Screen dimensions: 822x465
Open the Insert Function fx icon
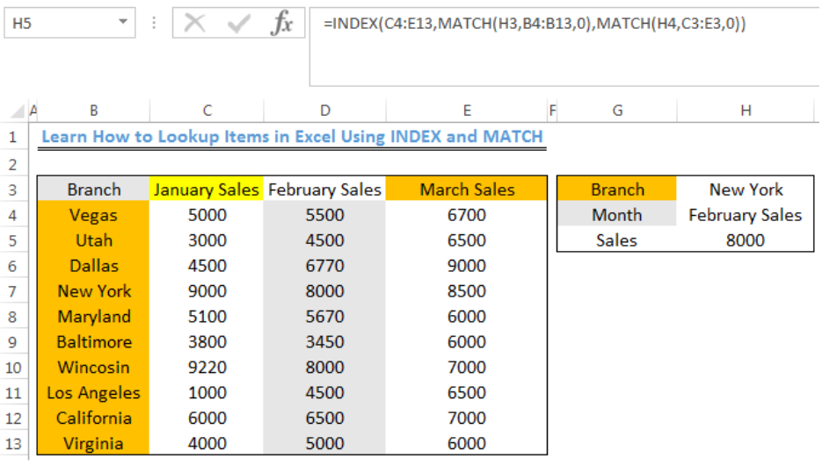coord(282,23)
